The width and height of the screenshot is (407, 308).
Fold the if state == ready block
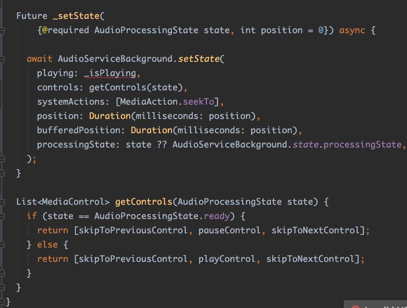(x=2, y=216)
